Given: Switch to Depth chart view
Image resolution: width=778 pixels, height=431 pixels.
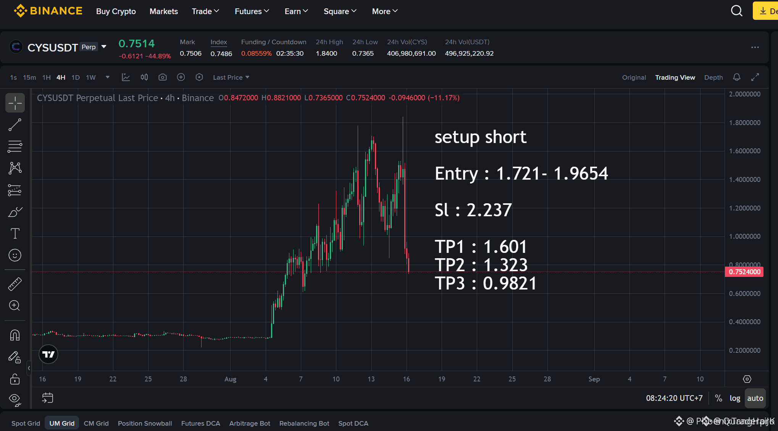Looking at the screenshot, I should pyautogui.click(x=713, y=77).
